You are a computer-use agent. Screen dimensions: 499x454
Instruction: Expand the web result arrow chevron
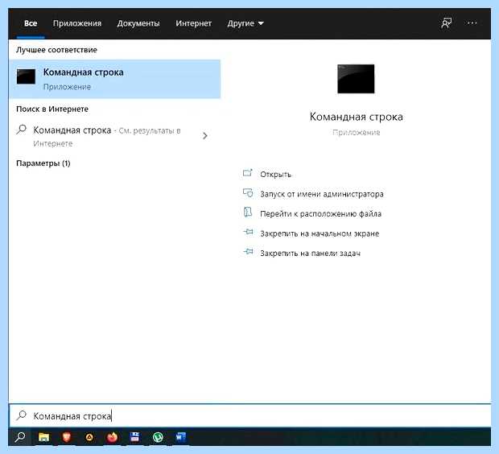pyautogui.click(x=205, y=136)
